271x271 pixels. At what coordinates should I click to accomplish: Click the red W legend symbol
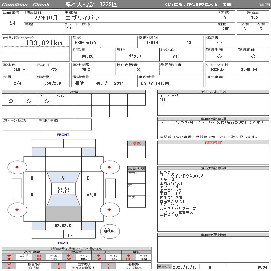pyautogui.click(x=9, y=264)
